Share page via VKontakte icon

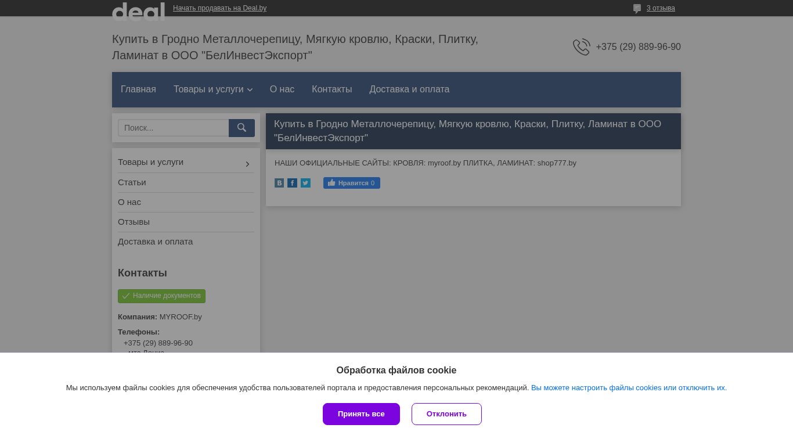coord(279,183)
